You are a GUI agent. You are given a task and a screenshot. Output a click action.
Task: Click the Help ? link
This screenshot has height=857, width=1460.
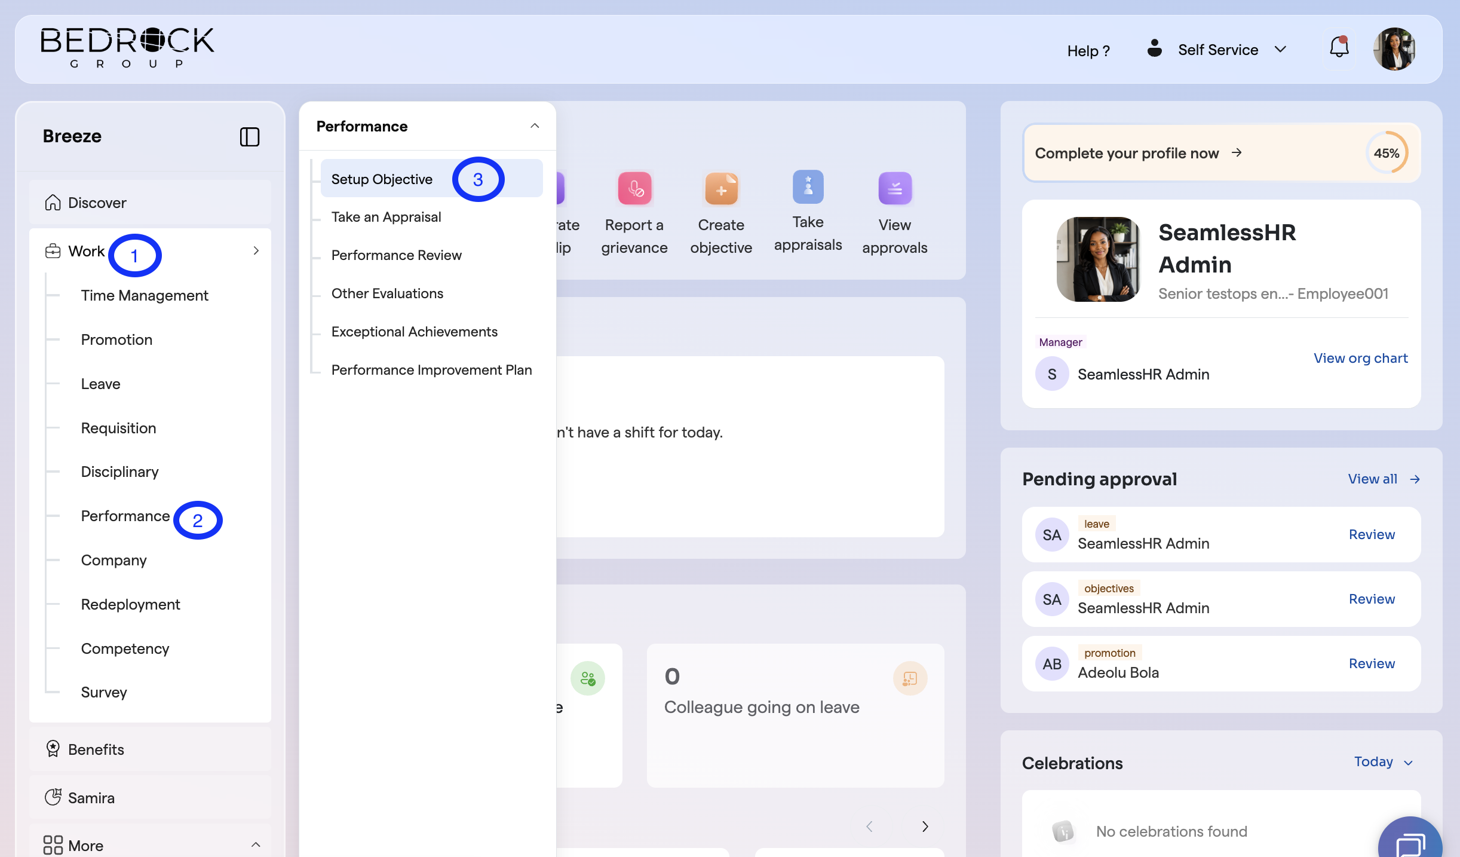1088,51
